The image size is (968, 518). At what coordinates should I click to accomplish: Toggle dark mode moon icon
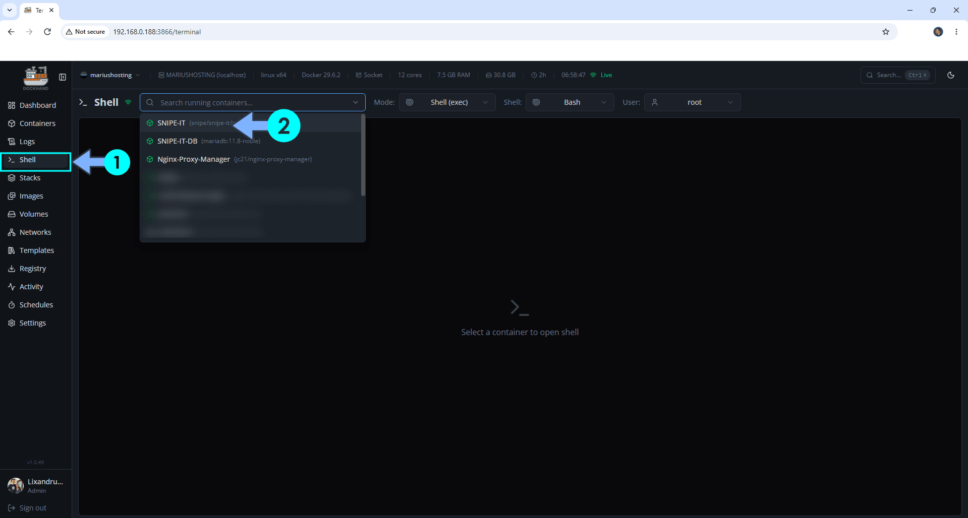click(x=951, y=75)
